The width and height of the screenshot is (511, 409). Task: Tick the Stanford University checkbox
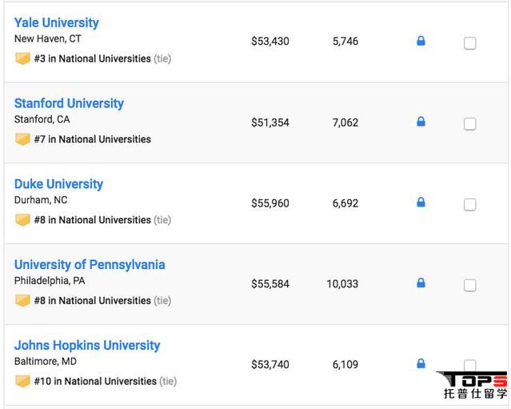470,124
